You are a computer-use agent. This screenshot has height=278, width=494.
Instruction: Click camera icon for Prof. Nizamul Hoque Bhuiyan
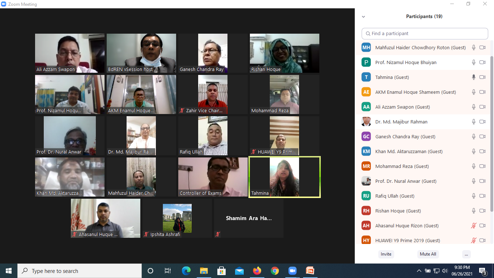[x=482, y=62]
